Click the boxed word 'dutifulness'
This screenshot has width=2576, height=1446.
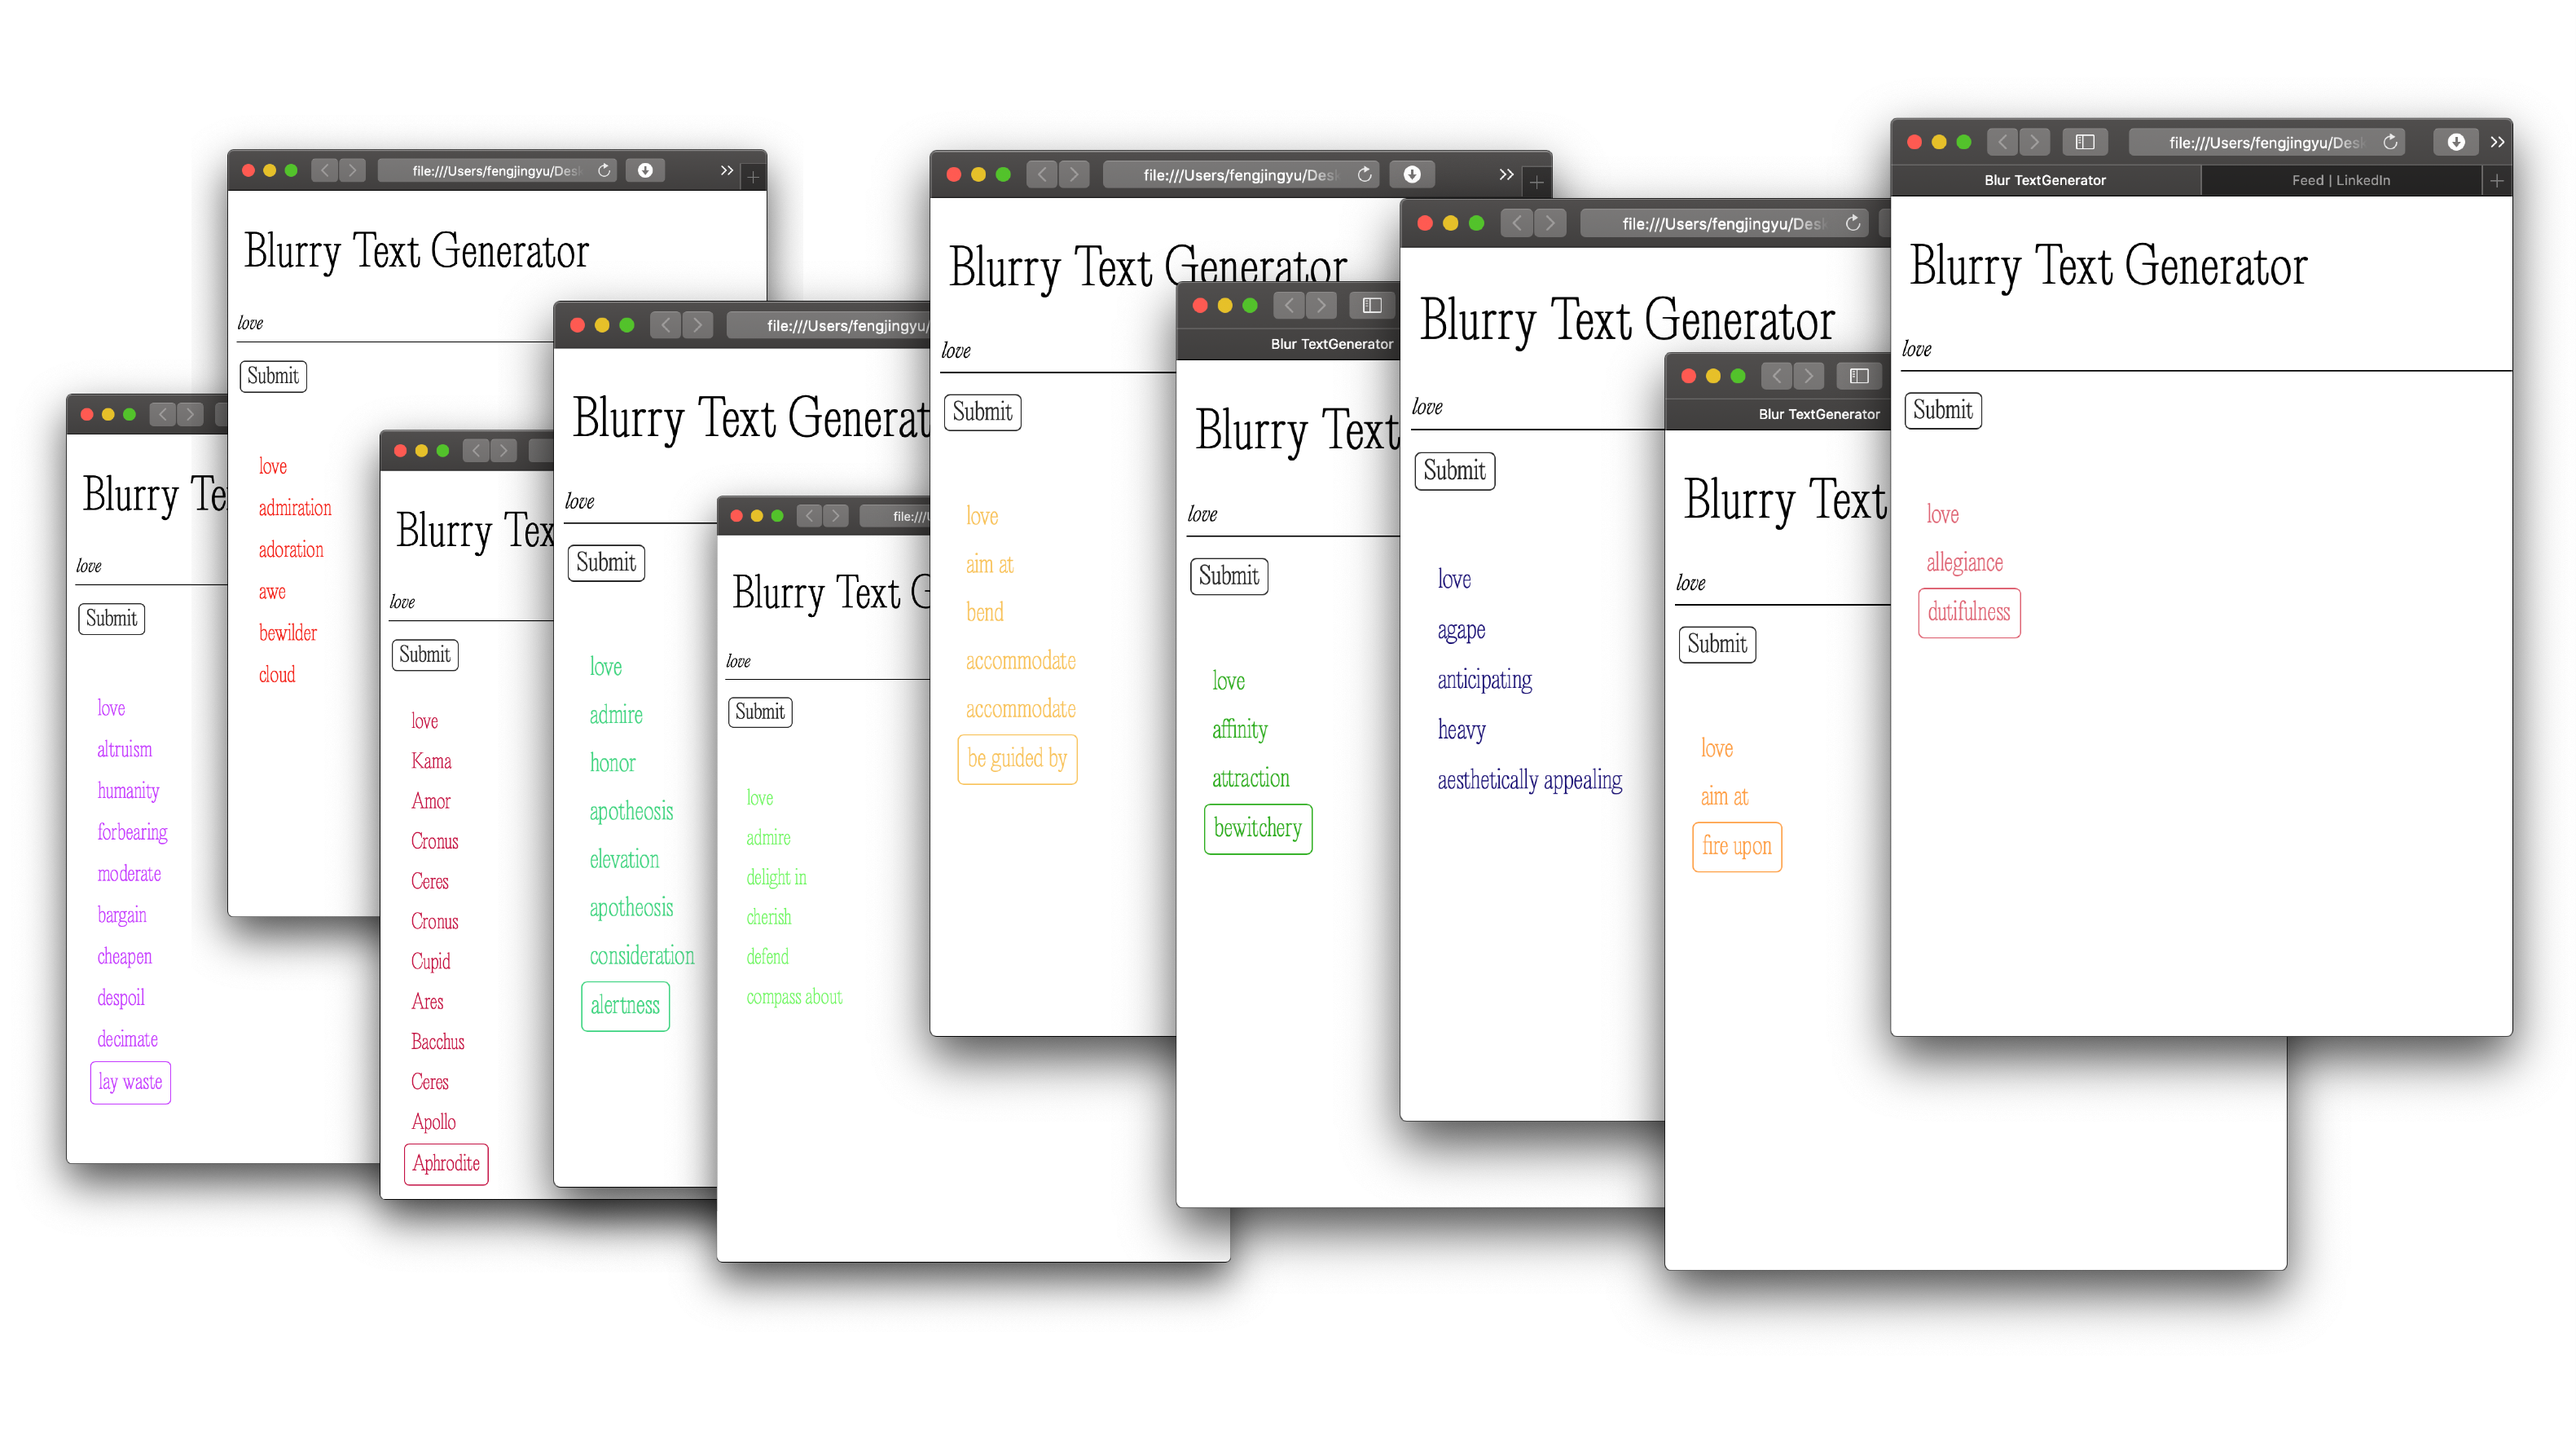[1968, 612]
